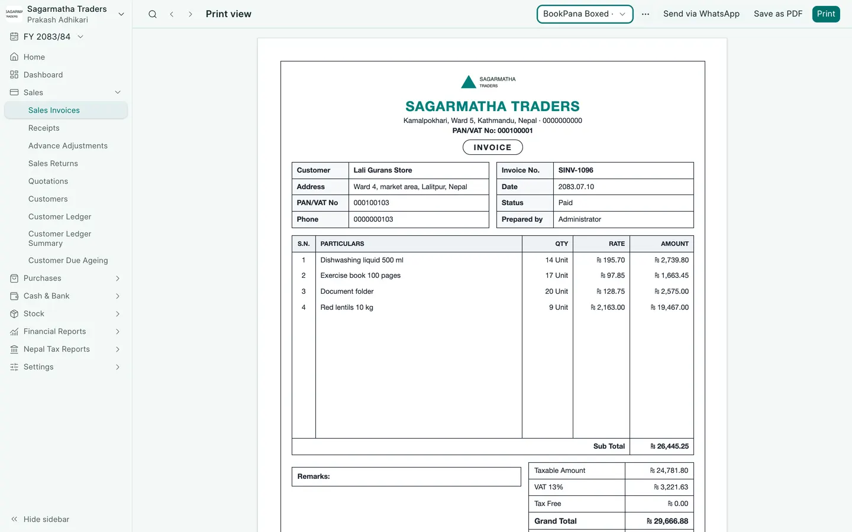Screen dimensions: 852x532
Task: Click the Cash & Bank wallet icon
Action: [x=14, y=296]
